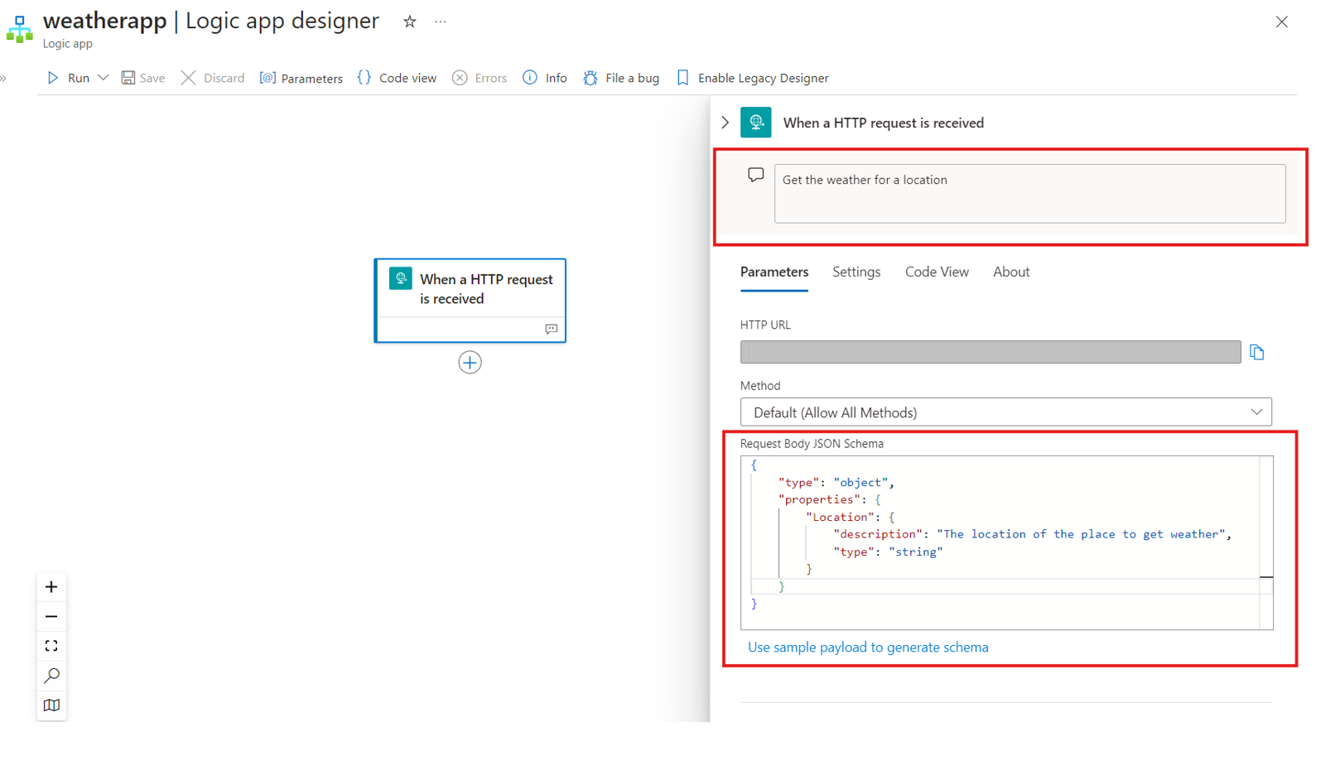This screenshot has width=1340, height=761.
Task: Open the Parameters toolbar button
Action: (x=301, y=78)
